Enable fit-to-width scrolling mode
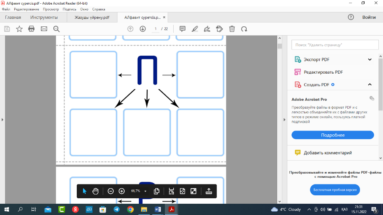The height and width of the screenshot is (215, 383). (x=172, y=191)
